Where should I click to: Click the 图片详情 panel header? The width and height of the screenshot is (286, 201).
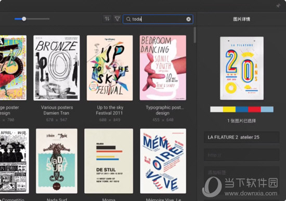(x=241, y=19)
